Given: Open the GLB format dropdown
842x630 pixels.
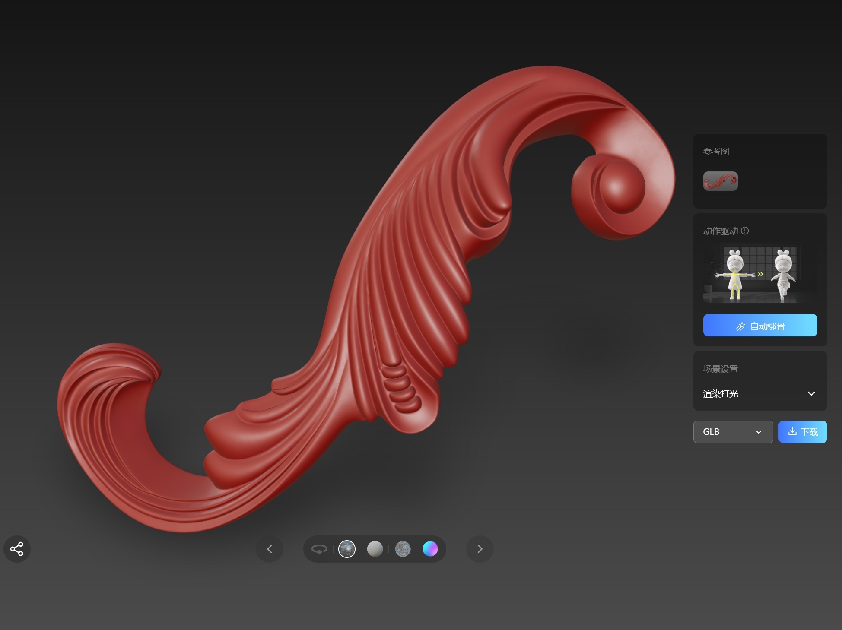Looking at the screenshot, I should pos(733,431).
